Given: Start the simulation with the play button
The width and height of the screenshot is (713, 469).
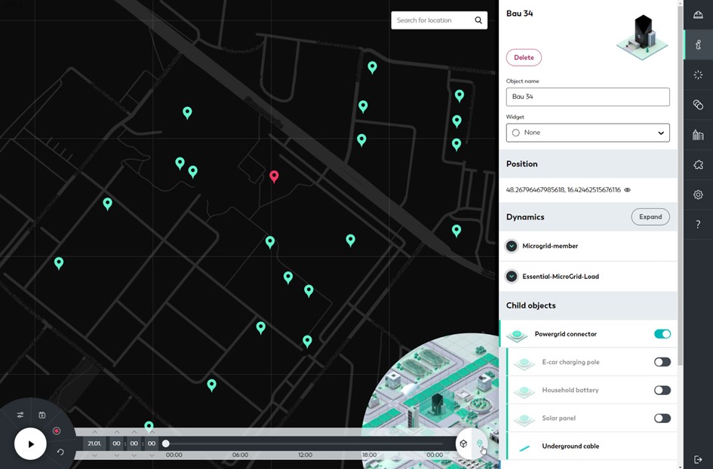Looking at the screenshot, I should tap(30, 444).
